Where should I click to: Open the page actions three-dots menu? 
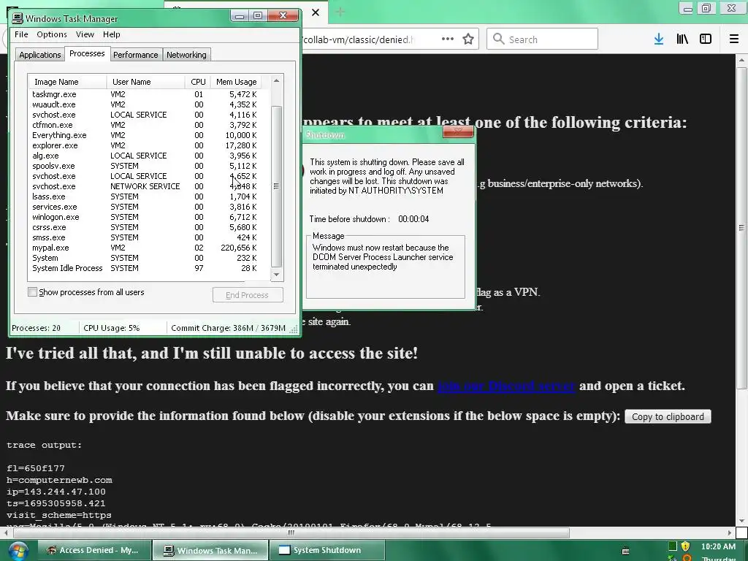(448, 39)
